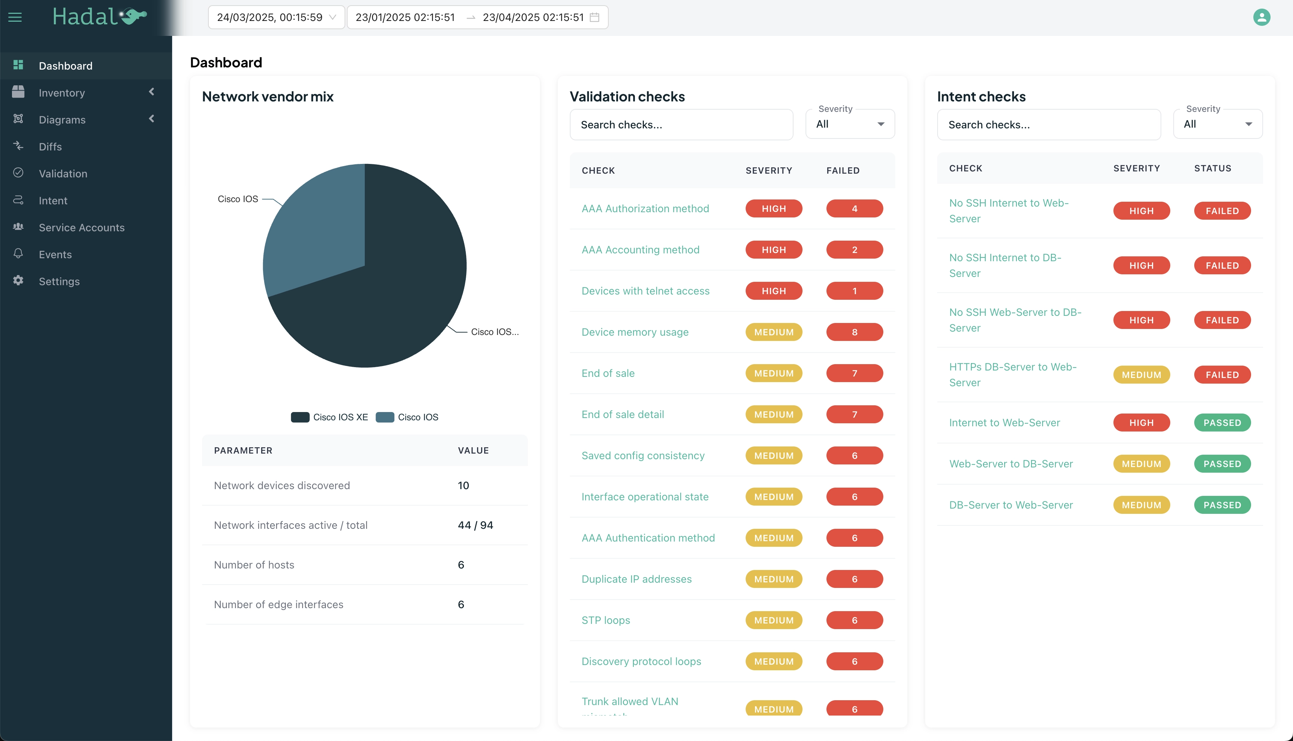The width and height of the screenshot is (1293, 741).
Task: Open the user profile avatar icon
Action: [1262, 17]
